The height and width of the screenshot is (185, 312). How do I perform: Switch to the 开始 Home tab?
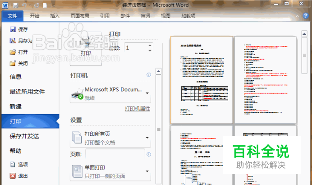35,16
